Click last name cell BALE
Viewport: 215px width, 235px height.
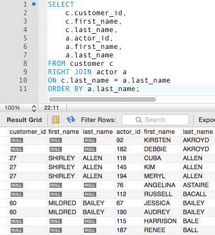point(191,221)
